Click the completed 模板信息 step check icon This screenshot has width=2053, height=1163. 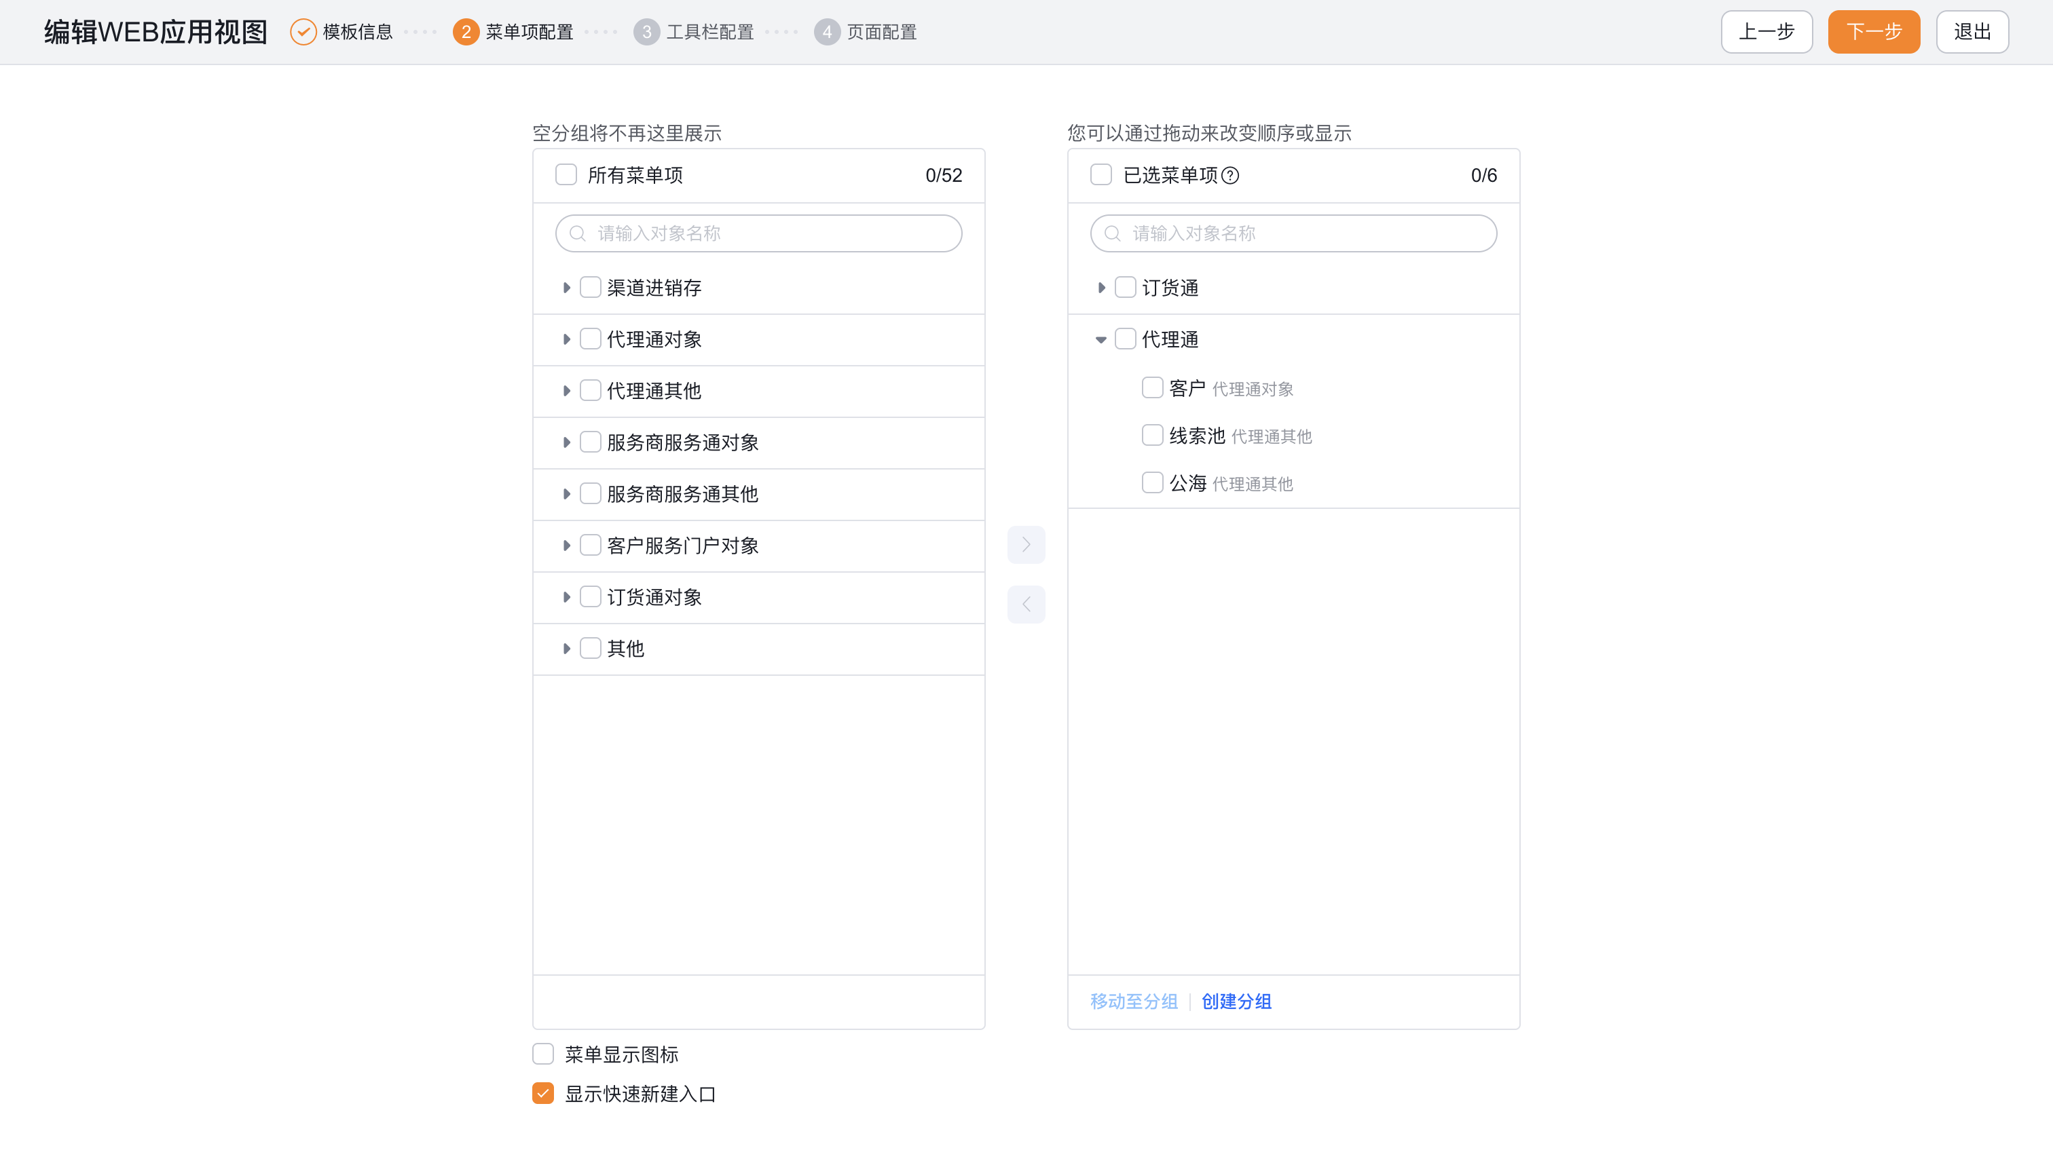click(303, 32)
